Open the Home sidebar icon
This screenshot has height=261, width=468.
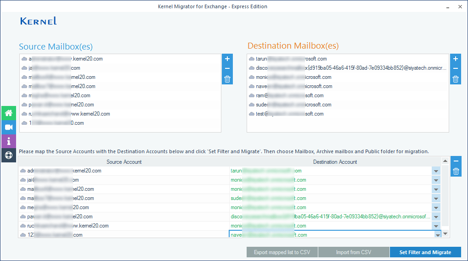click(x=9, y=113)
